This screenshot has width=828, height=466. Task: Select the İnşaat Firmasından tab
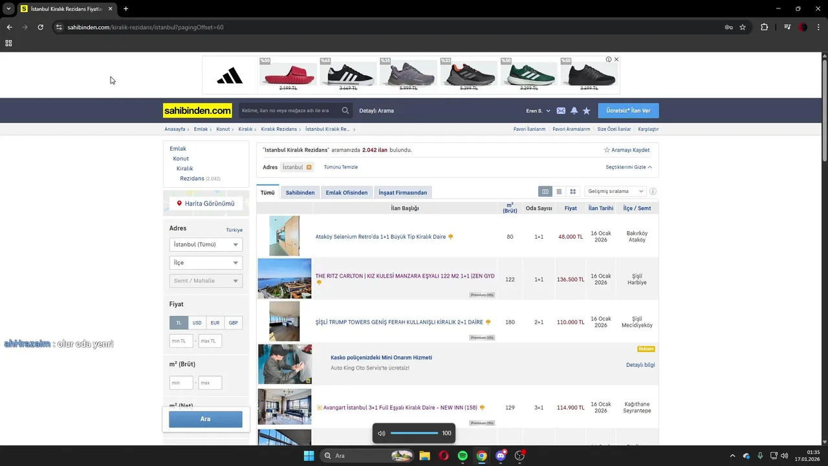coord(403,192)
